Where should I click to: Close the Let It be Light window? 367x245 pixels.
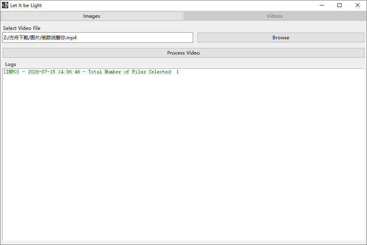(x=358, y=5)
